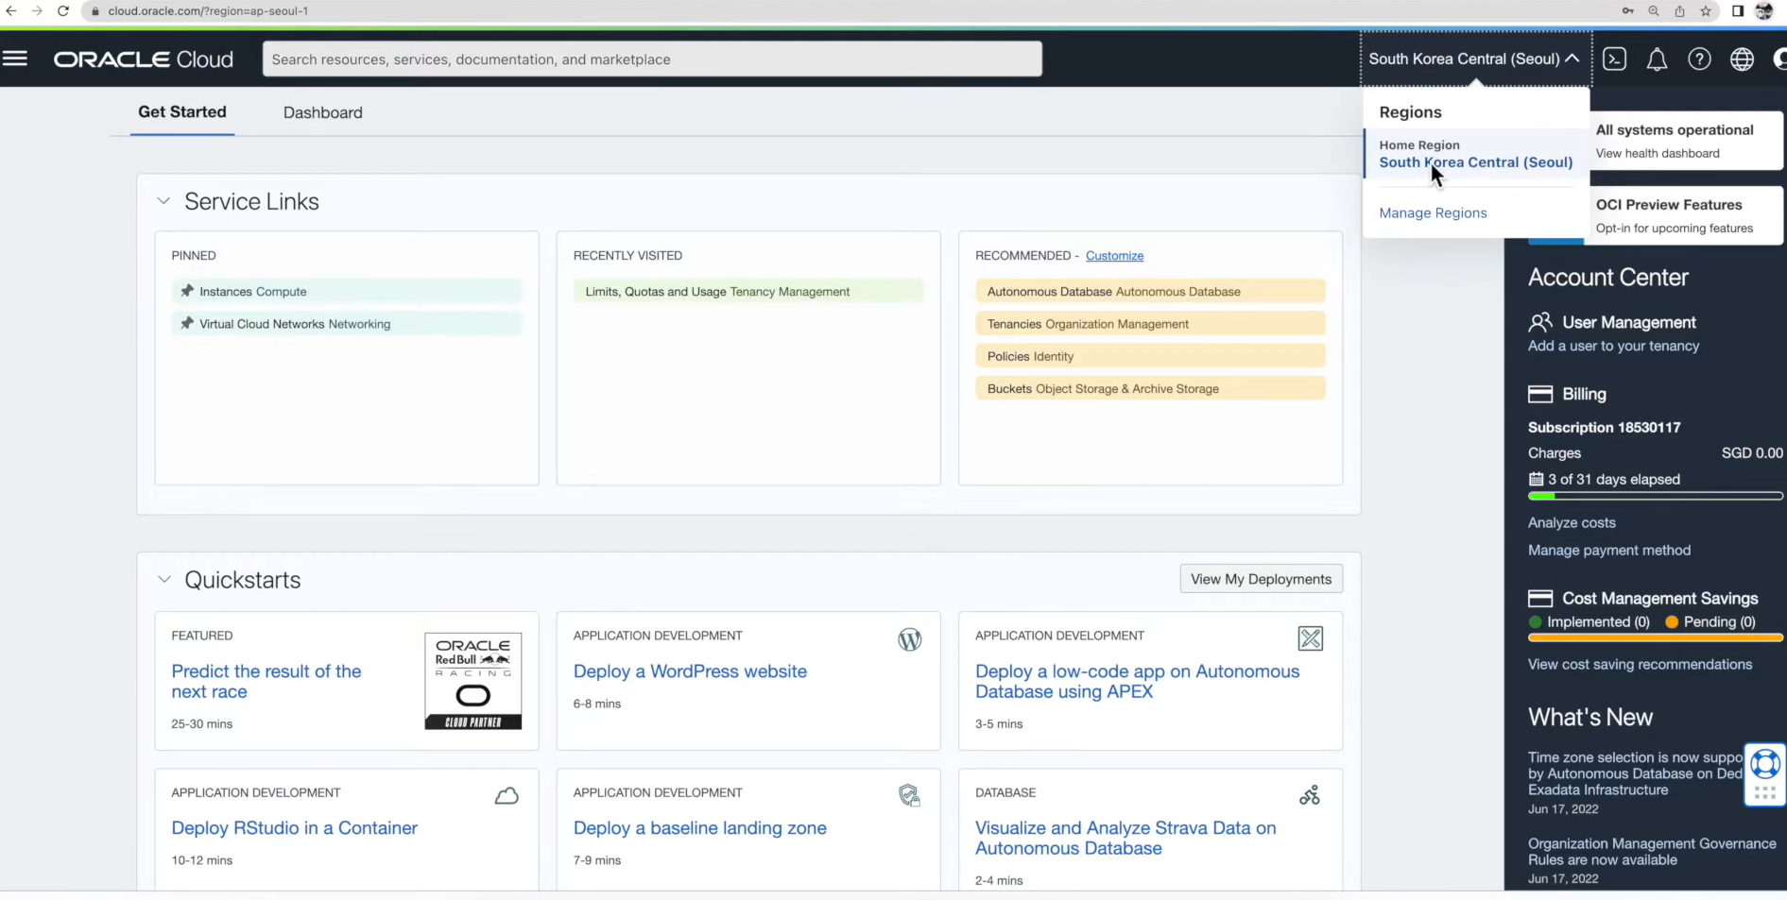
Task: Bookmark this page with the star icon
Action: coord(1706,11)
